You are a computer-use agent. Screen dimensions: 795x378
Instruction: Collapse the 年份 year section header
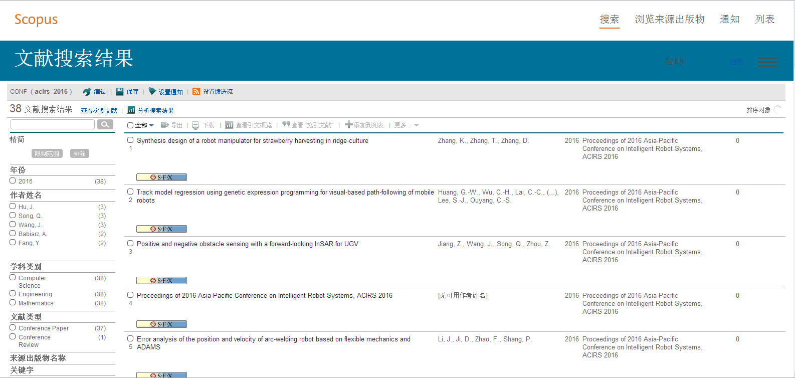pos(18,170)
